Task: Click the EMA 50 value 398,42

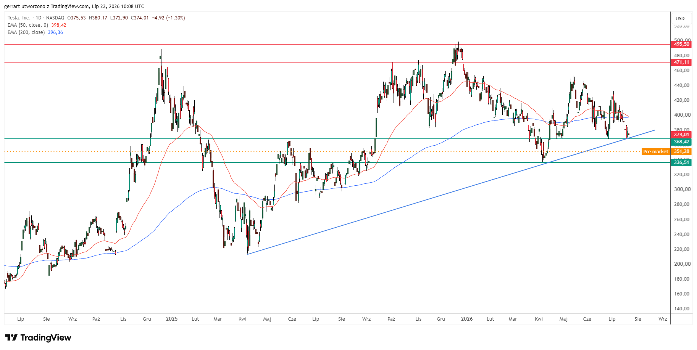Action: pyautogui.click(x=59, y=25)
